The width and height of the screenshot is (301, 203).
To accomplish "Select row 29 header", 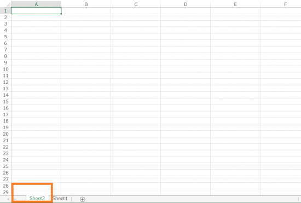I will 5,192.
